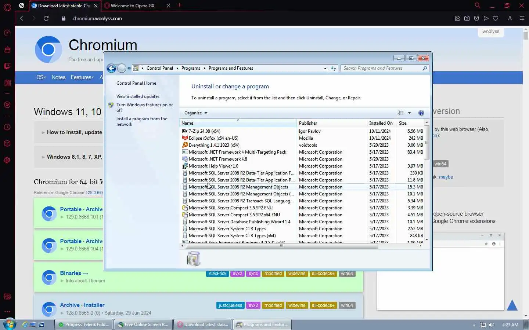Click the snapshot camera icon in Opera toolbar
This screenshot has width=529, height=330.
tap(467, 18)
